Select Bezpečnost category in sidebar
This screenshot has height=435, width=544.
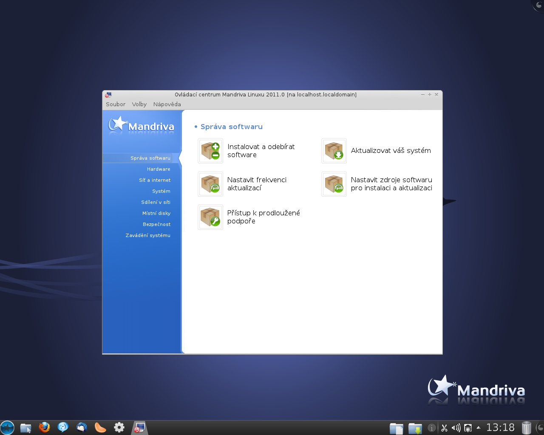coord(156,224)
